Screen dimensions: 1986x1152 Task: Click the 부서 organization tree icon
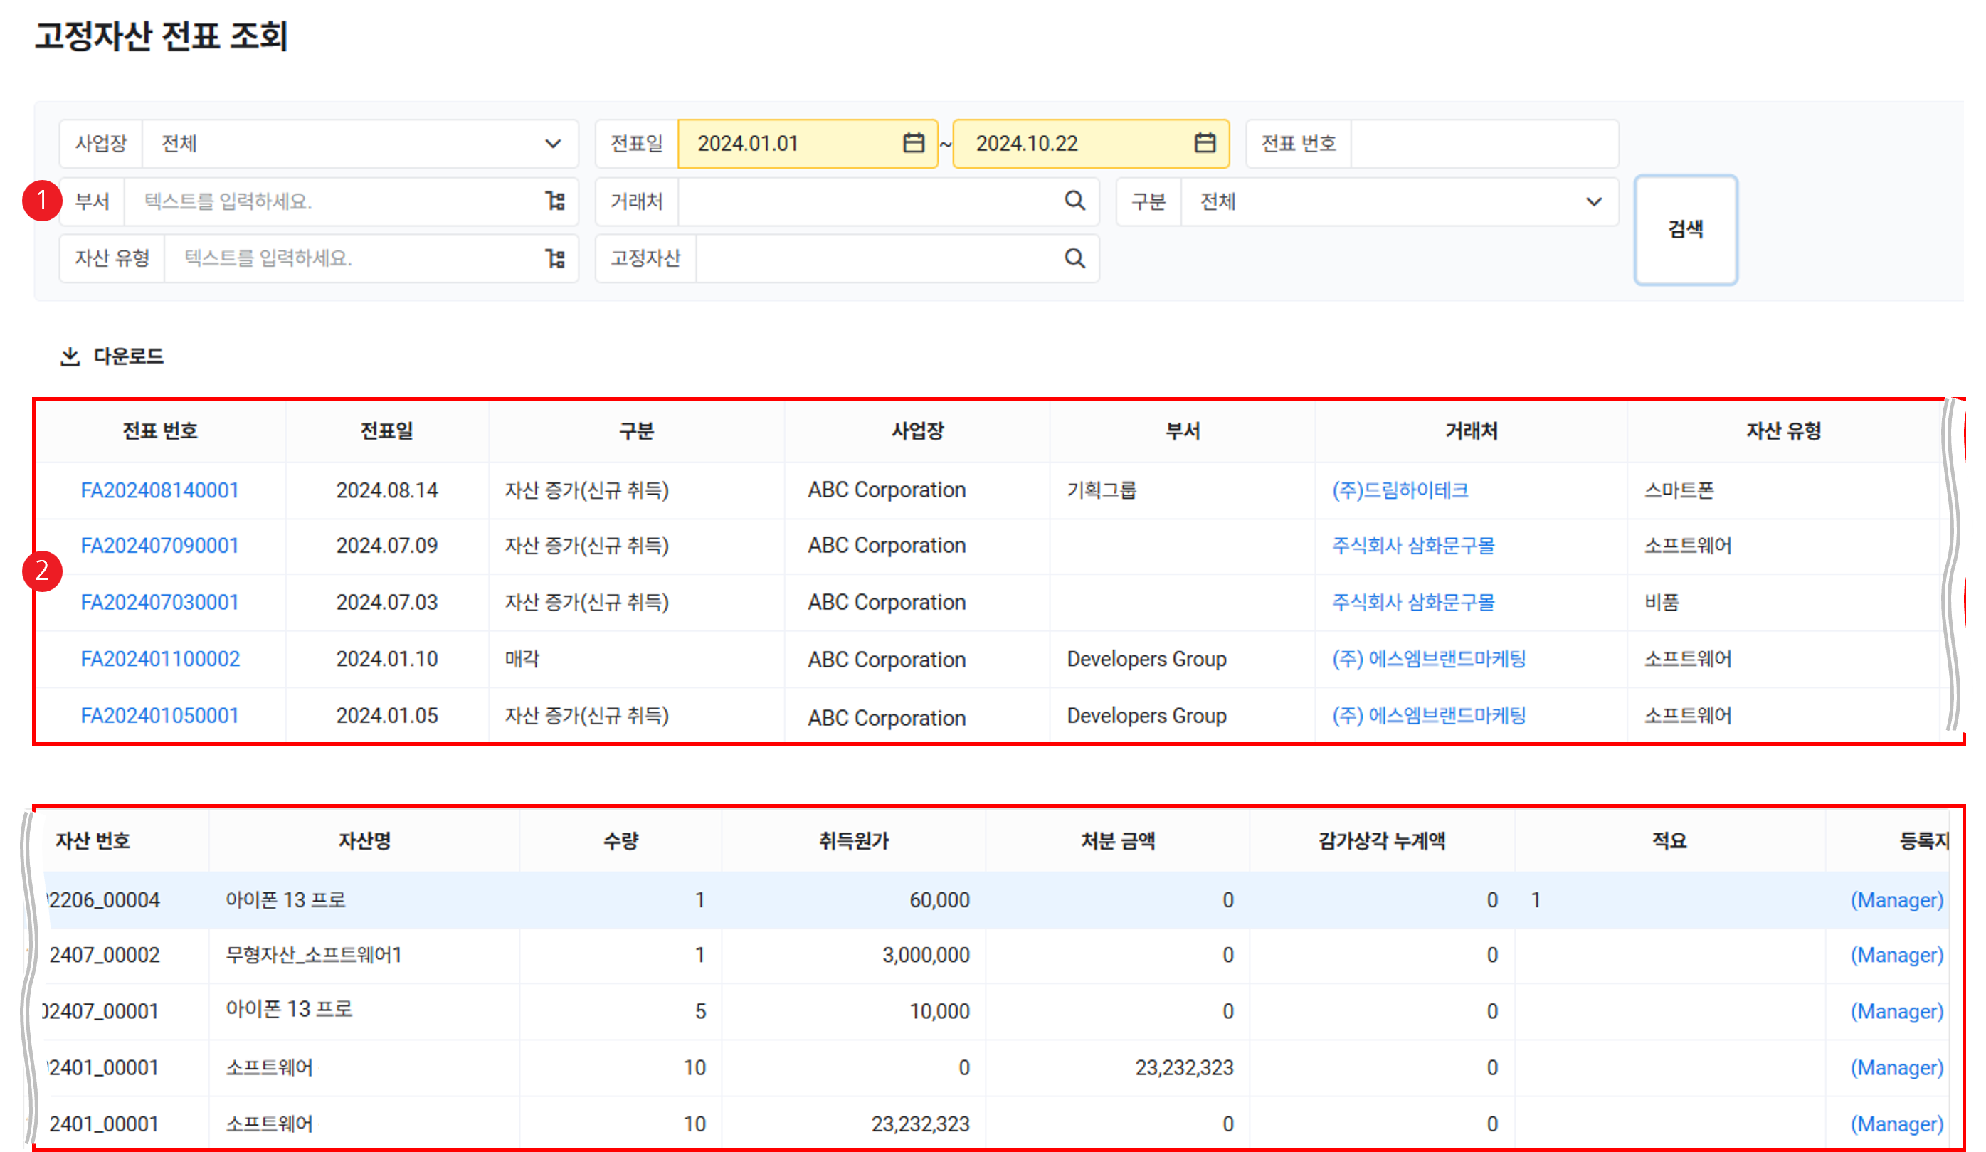[x=556, y=201]
